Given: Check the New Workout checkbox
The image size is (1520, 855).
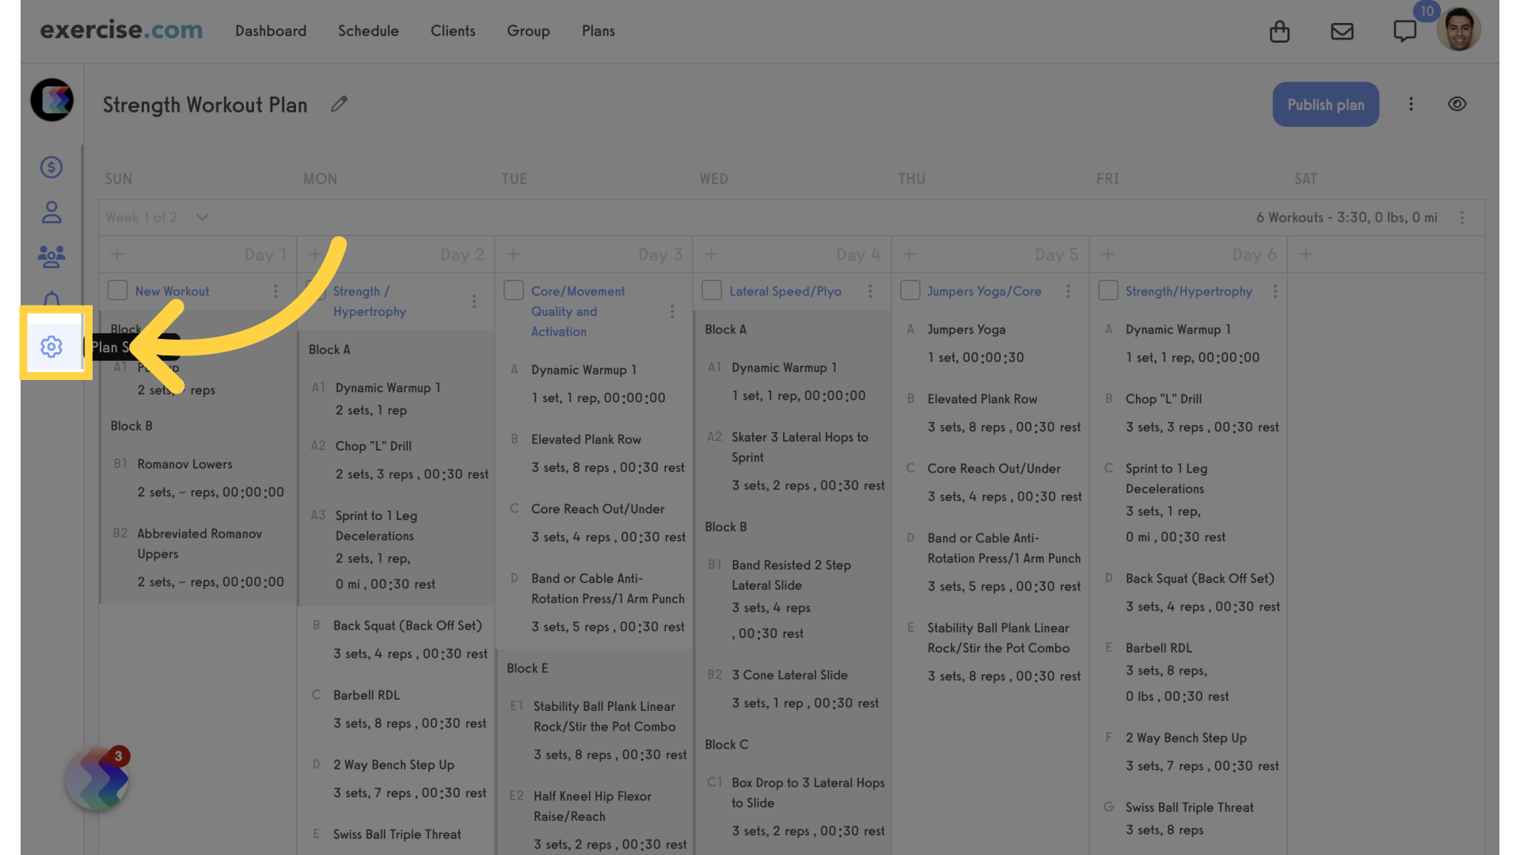Looking at the screenshot, I should pos(117,291).
